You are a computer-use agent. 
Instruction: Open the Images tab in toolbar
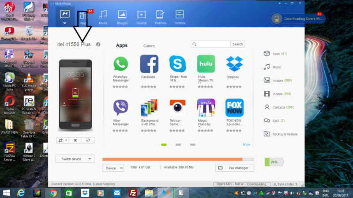point(122,17)
